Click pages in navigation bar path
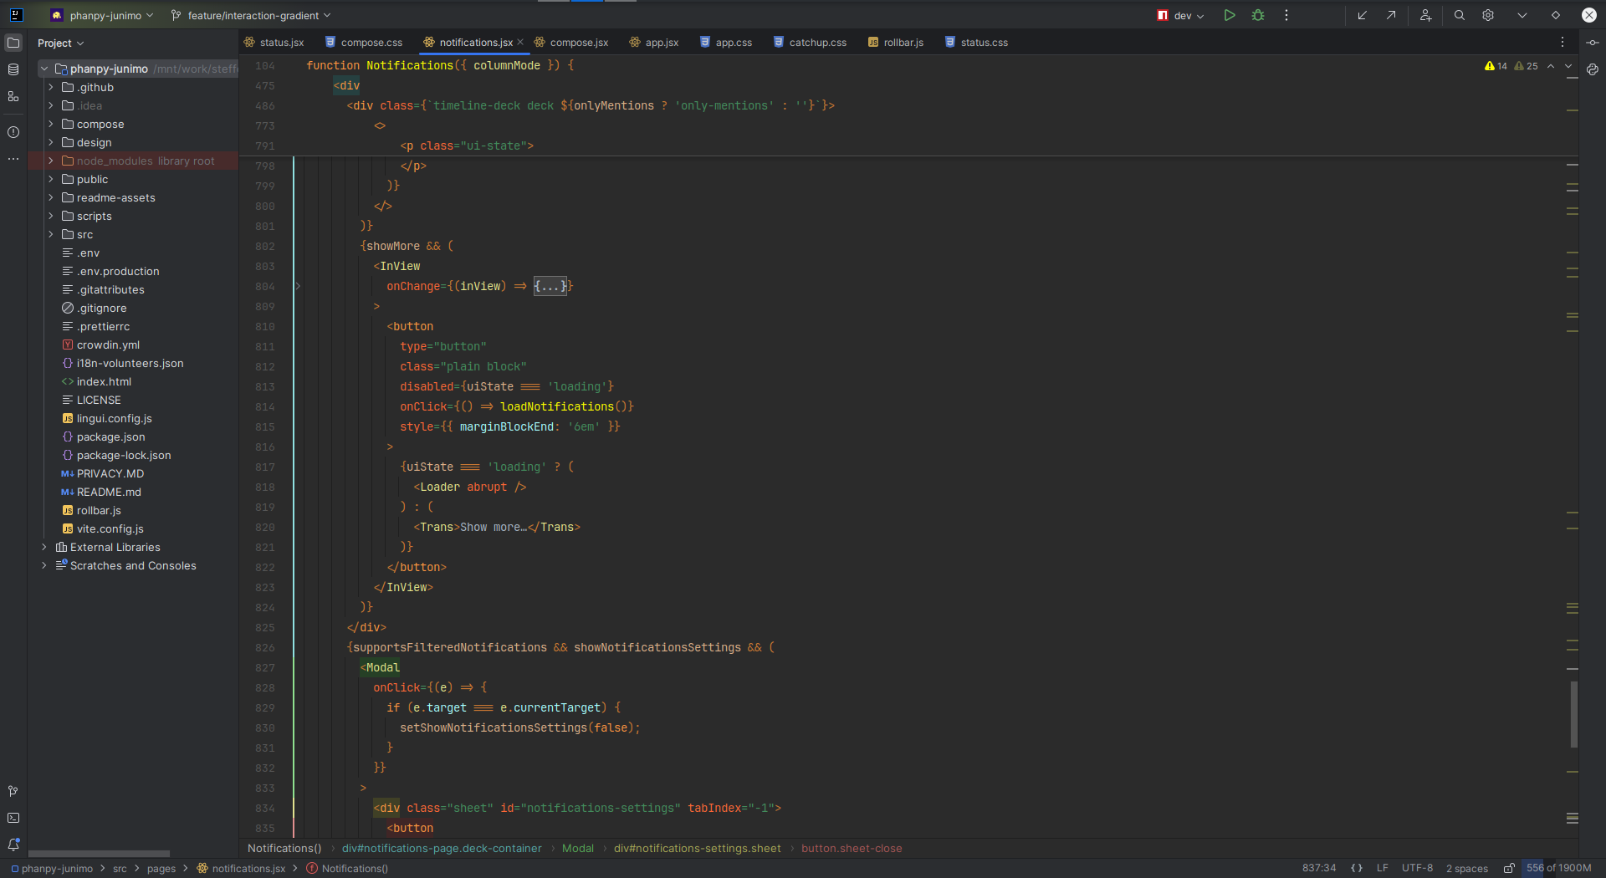The height and width of the screenshot is (878, 1606). (161, 868)
